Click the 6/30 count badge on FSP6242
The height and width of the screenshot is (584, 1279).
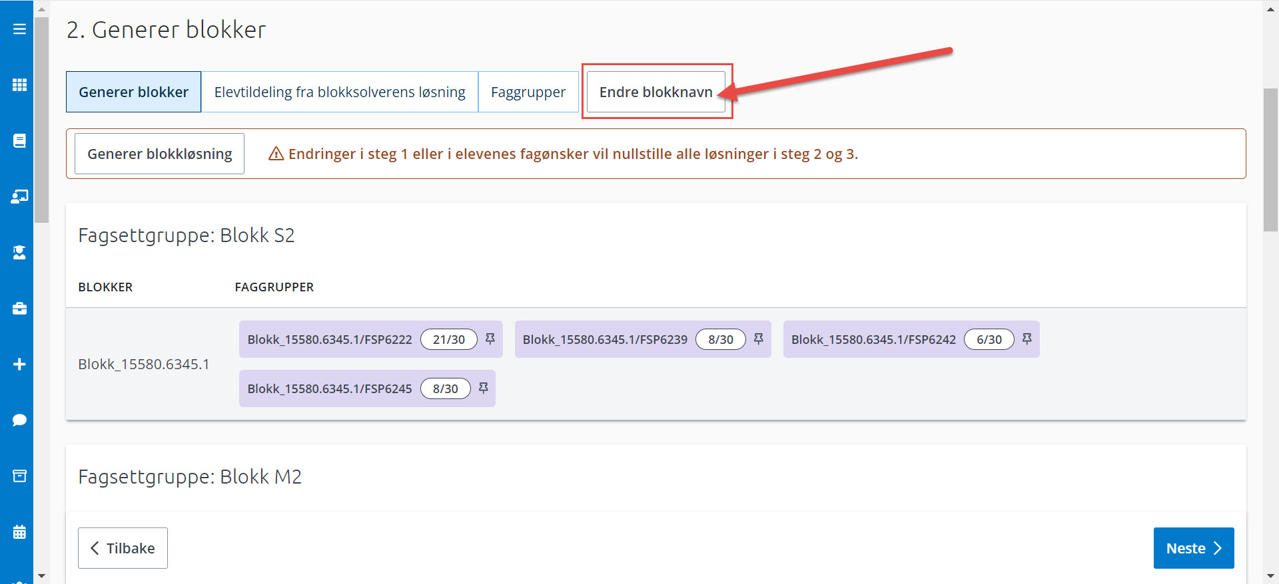tap(989, 339)
